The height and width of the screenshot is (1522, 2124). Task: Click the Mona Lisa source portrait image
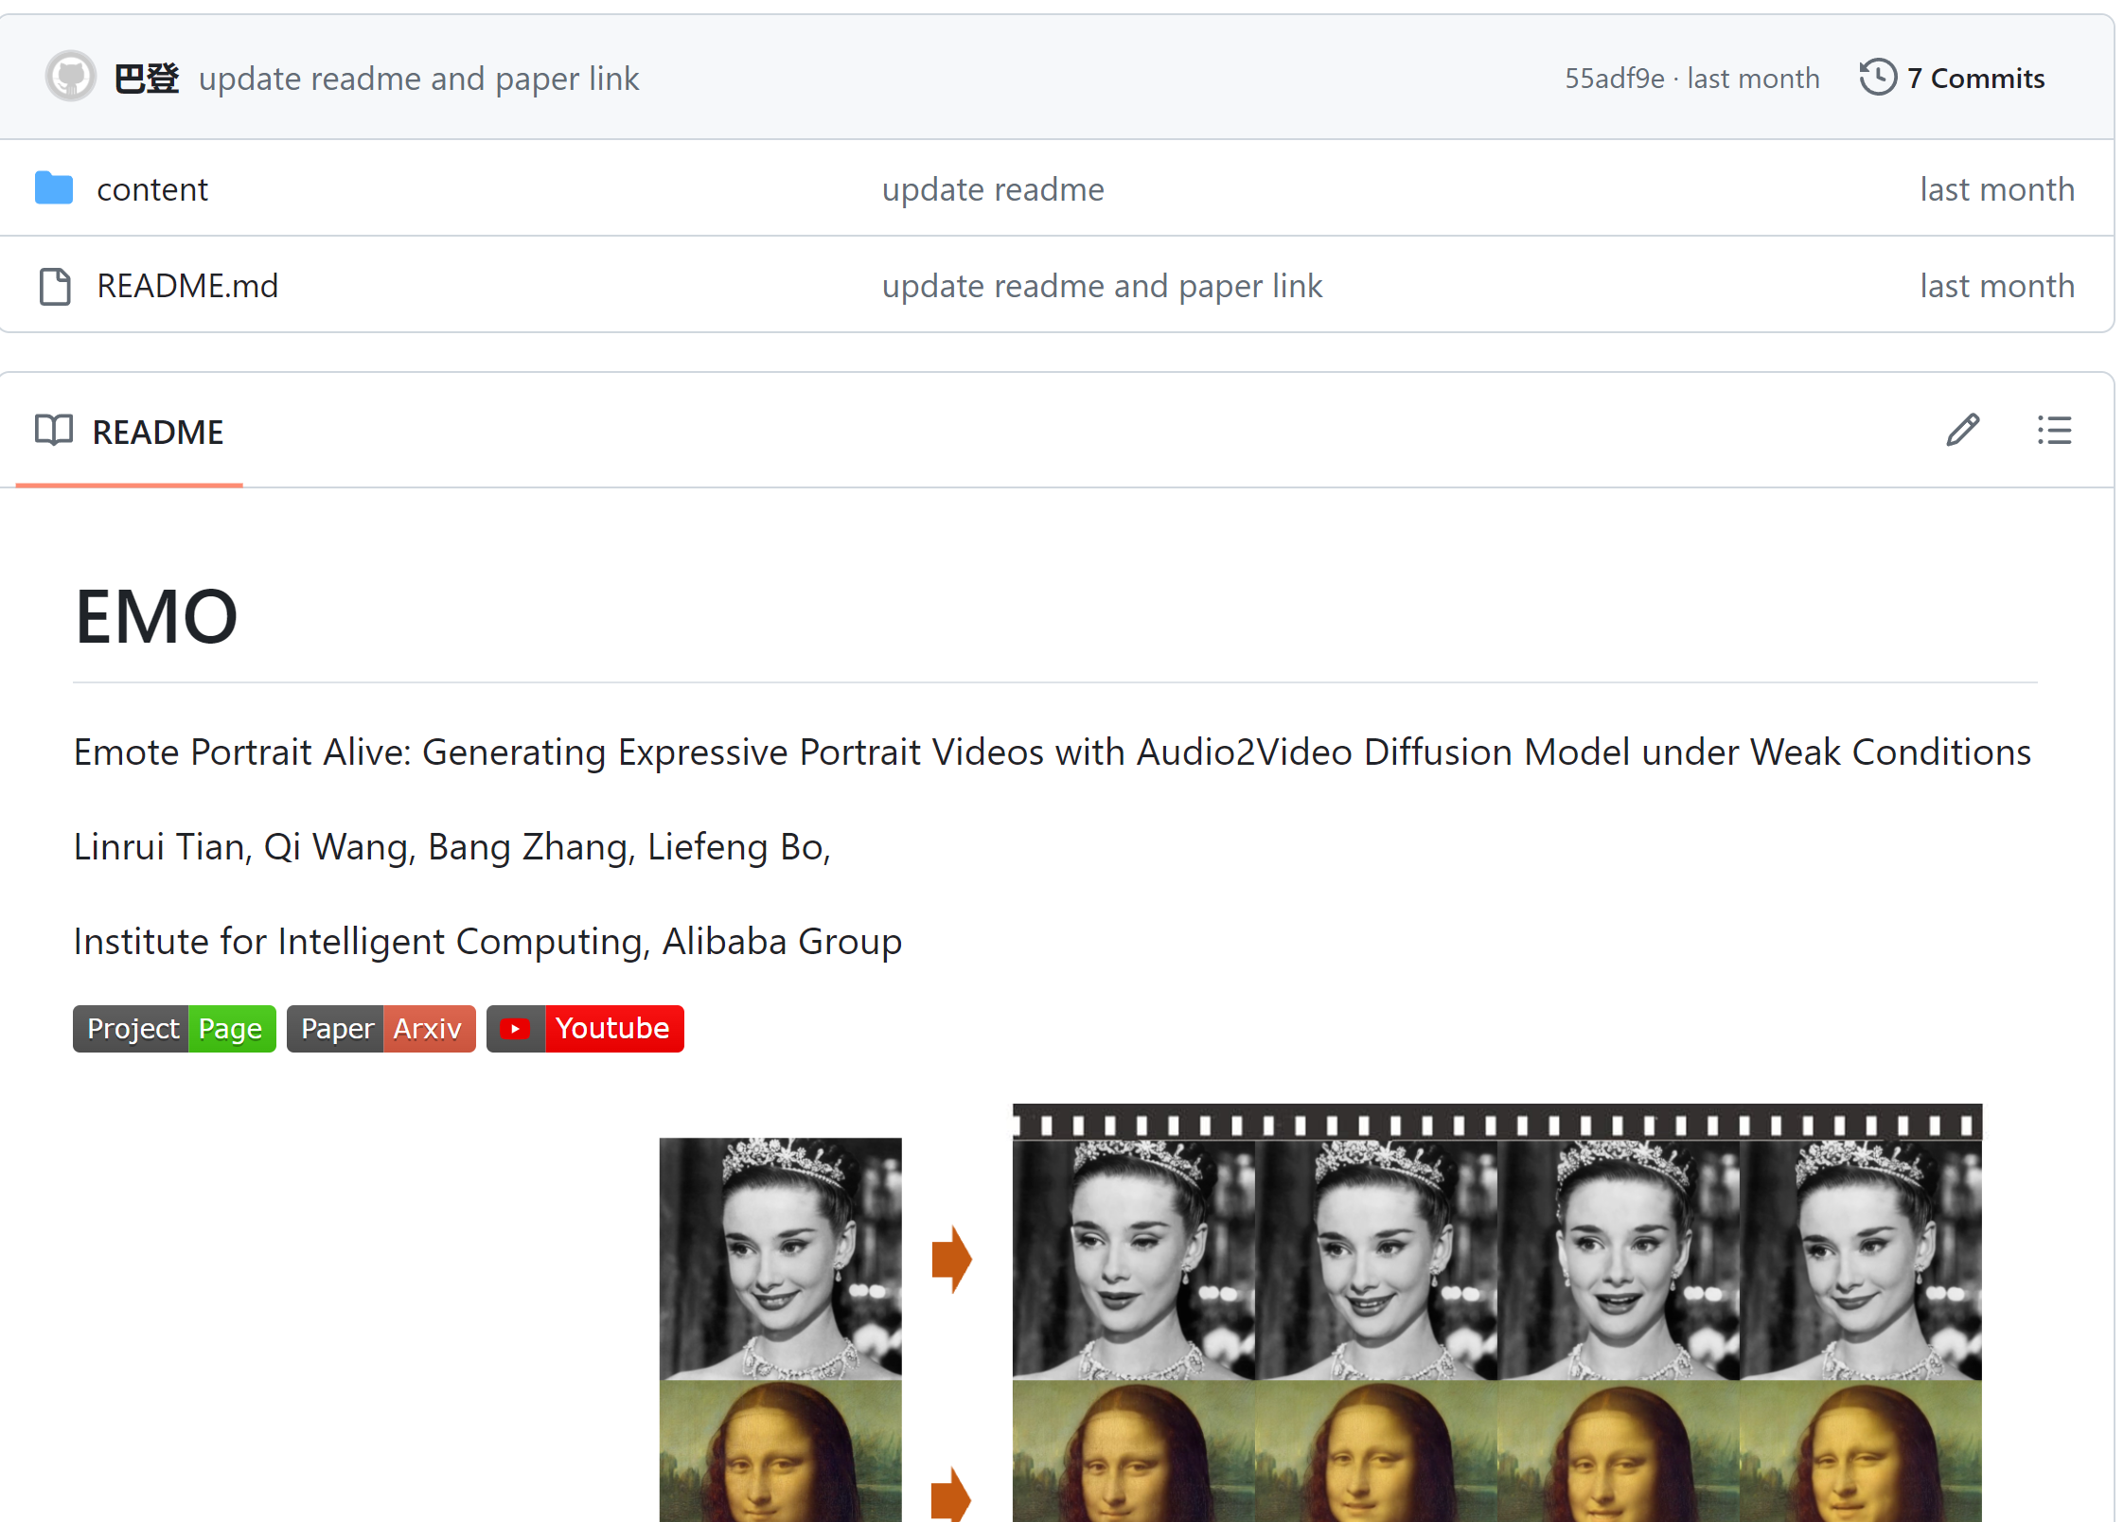coord(780,1453)
